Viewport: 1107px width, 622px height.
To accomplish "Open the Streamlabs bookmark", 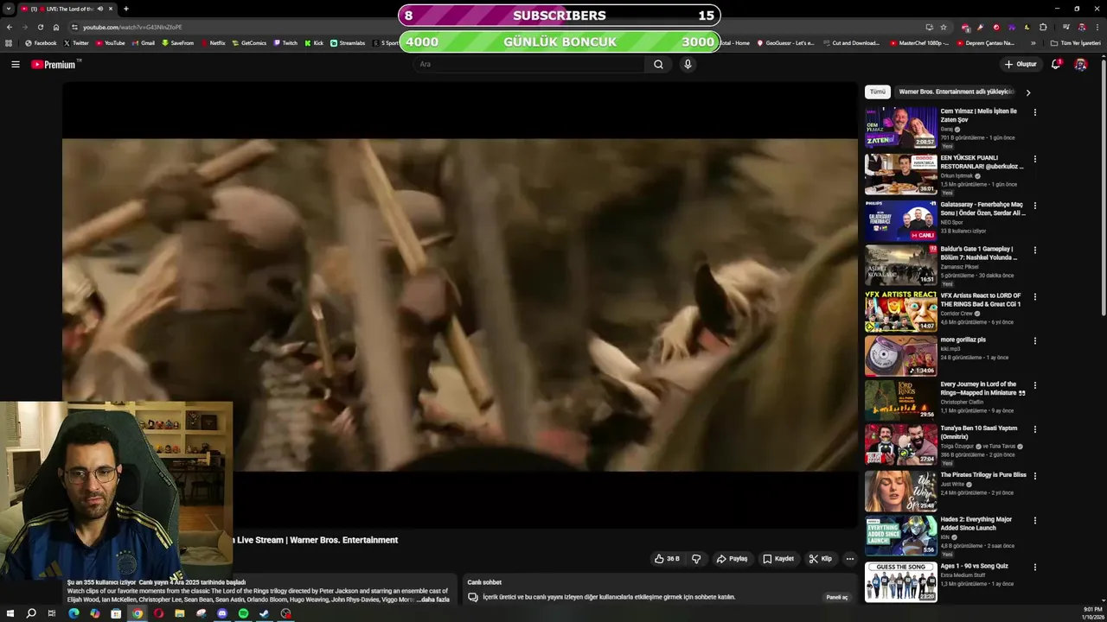I will pos(348,42).
